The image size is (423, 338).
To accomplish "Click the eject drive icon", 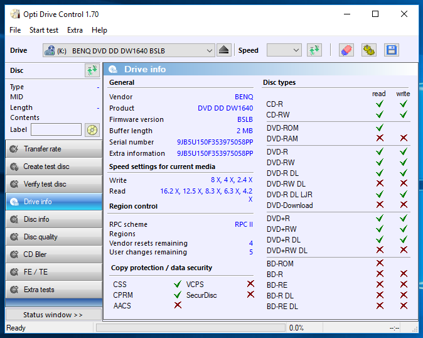I will coord(223,50).
